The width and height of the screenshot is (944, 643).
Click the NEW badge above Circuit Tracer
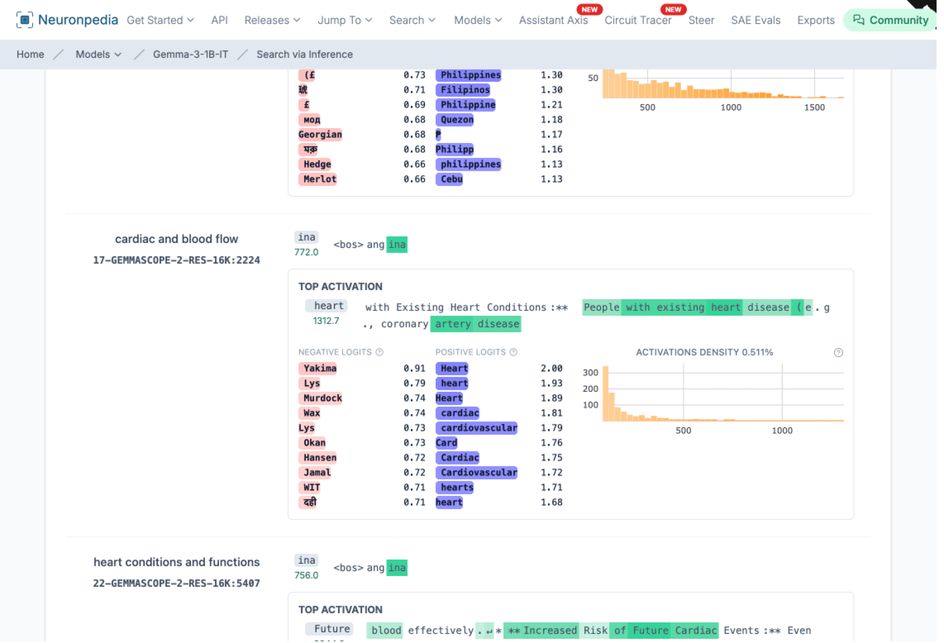click(673, 9)
